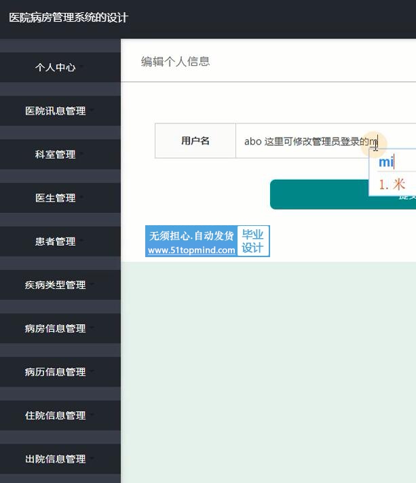Open 病房信息管理 section
The width and height of the screenshot is (416, 483).
click(60, 328)
